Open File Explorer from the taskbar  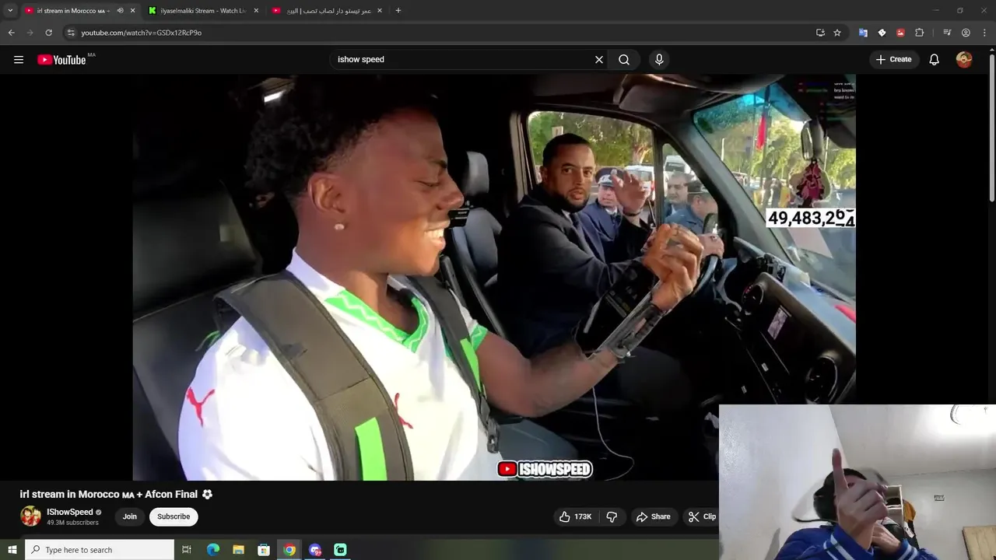(238, 550)
